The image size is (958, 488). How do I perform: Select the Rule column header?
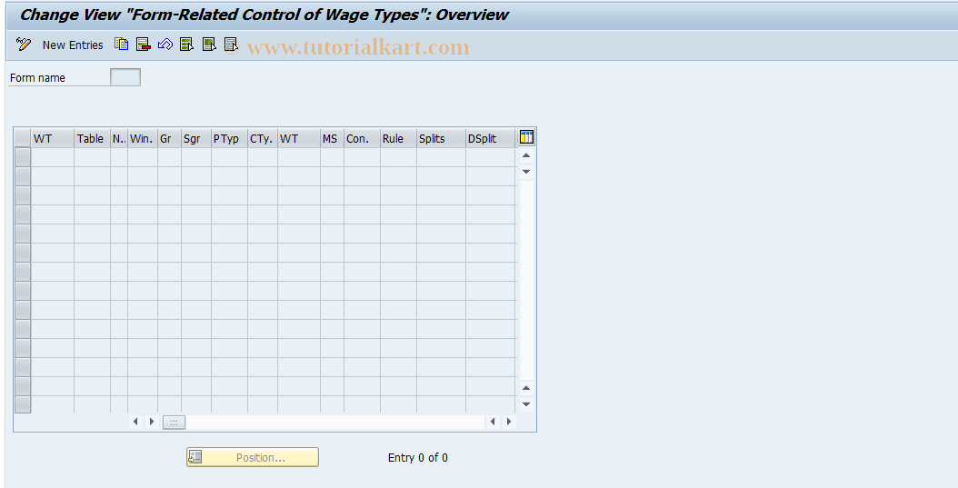click(x=398, y=139)
